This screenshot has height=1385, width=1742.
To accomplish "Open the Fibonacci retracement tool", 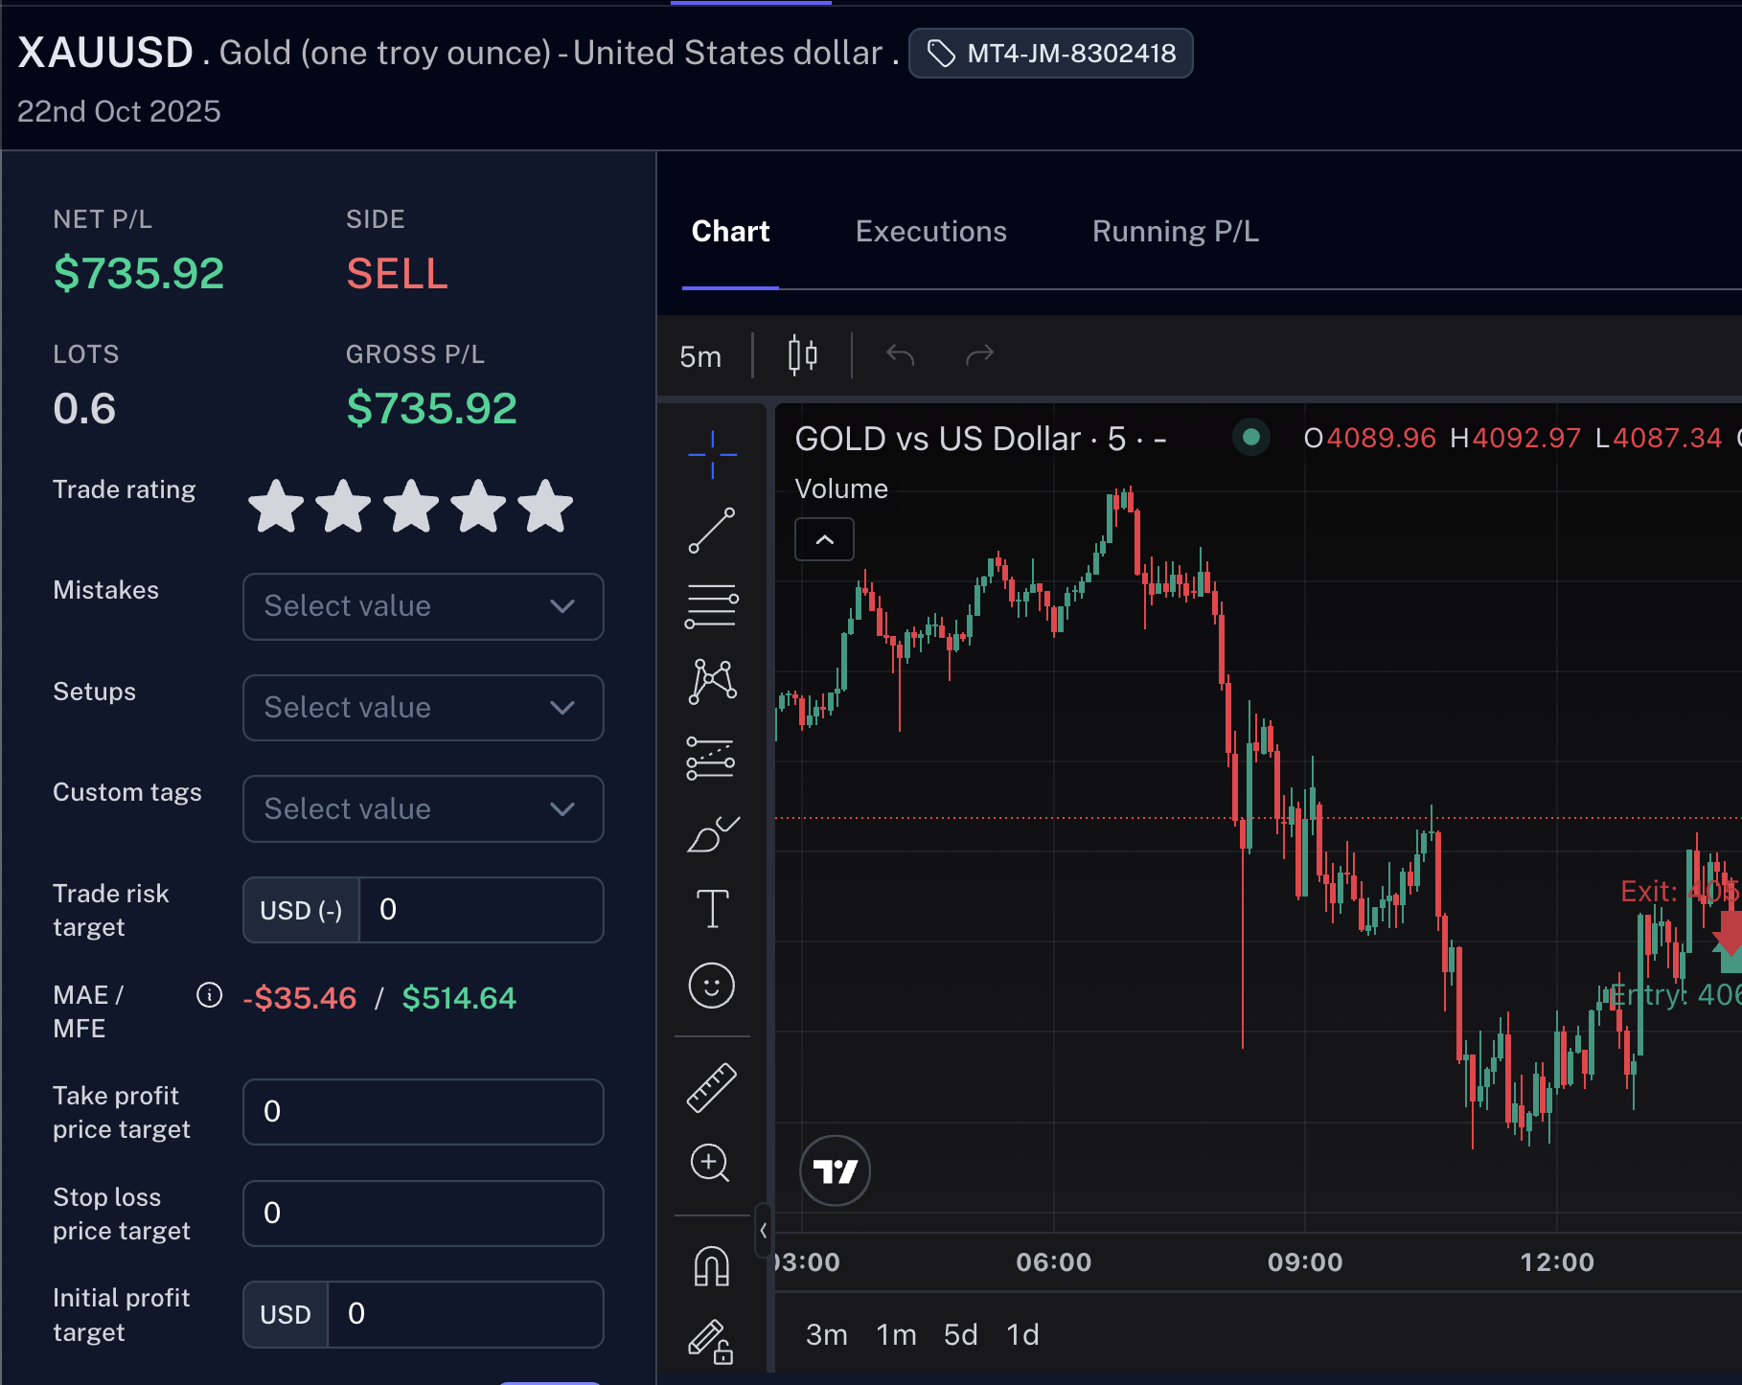I will point(711,605).
